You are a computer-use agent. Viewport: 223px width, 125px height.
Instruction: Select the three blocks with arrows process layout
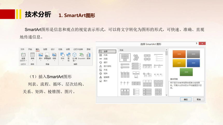tap(136, 83)
